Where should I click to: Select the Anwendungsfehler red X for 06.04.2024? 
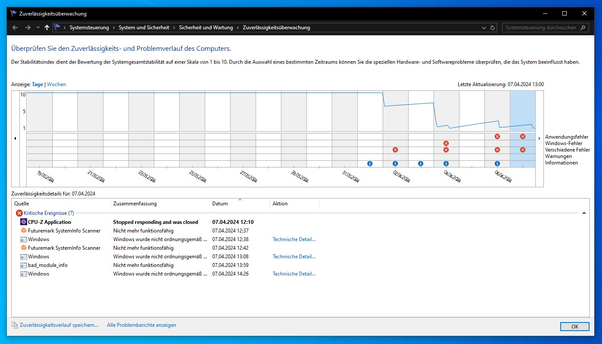497,136
